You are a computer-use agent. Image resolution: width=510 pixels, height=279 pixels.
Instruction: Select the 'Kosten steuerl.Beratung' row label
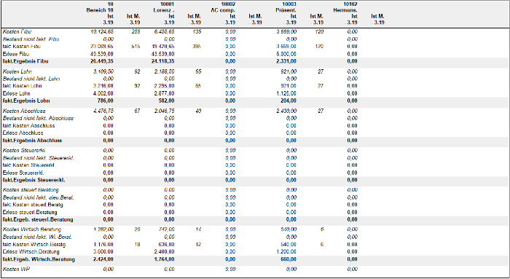click(x=31, y=190)
